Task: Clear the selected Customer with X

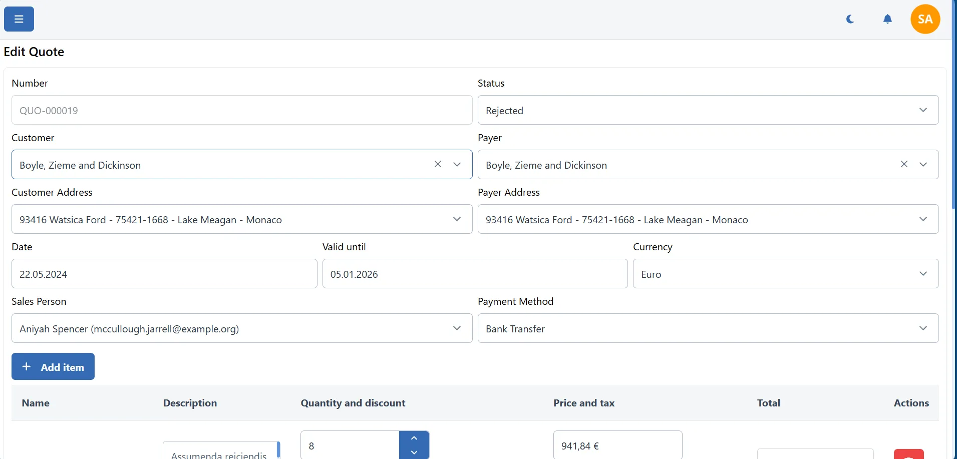Action: point(438,164)
